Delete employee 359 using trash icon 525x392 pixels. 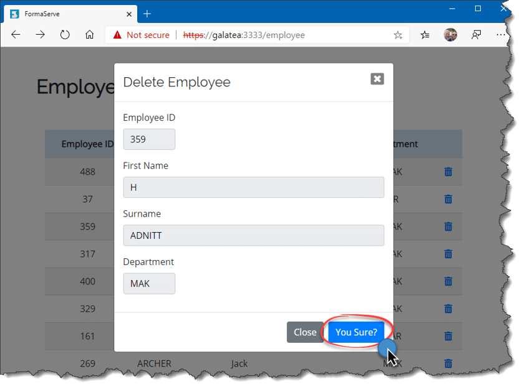(x=448, y=226)
